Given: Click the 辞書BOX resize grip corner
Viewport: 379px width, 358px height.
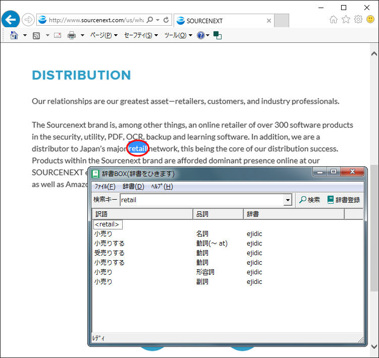Looking at the screenshot, I should (361, 340).
